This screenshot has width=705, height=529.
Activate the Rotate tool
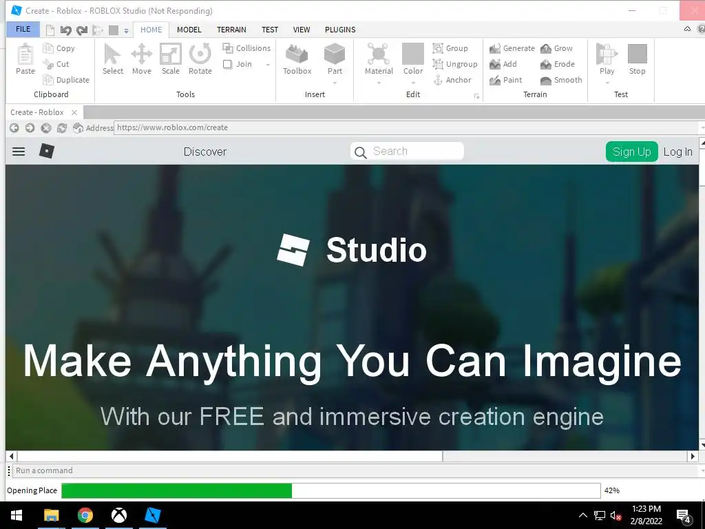tap(200, 59)
